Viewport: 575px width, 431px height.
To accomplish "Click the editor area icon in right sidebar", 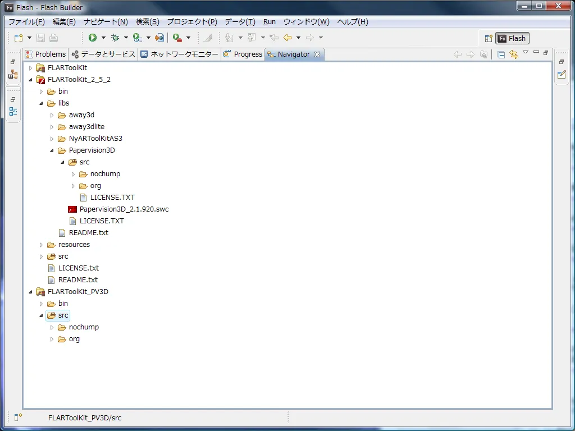I will pos(562,75).
